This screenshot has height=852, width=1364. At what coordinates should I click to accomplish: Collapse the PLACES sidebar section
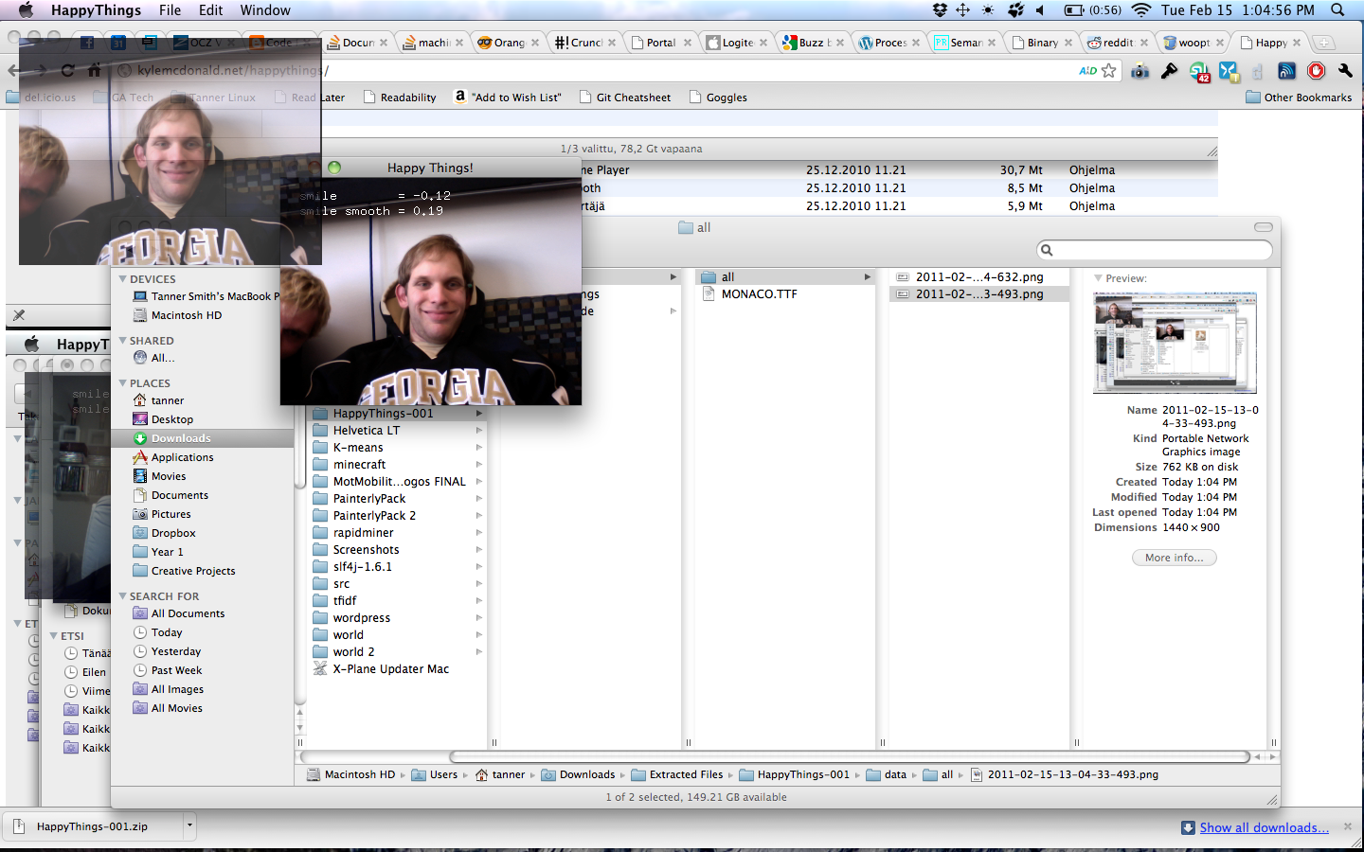pos(123,383)
